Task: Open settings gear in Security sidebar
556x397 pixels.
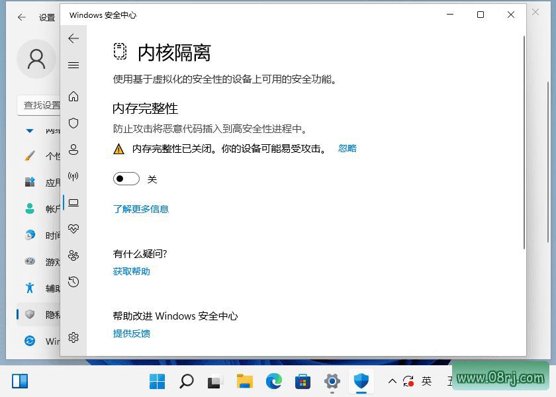Action: pyautogui.click(x=73, y=337)
